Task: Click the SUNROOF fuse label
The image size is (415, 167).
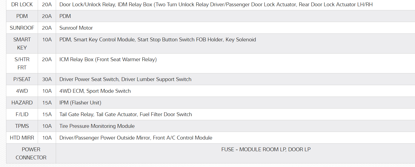Action: coord(22,28)
